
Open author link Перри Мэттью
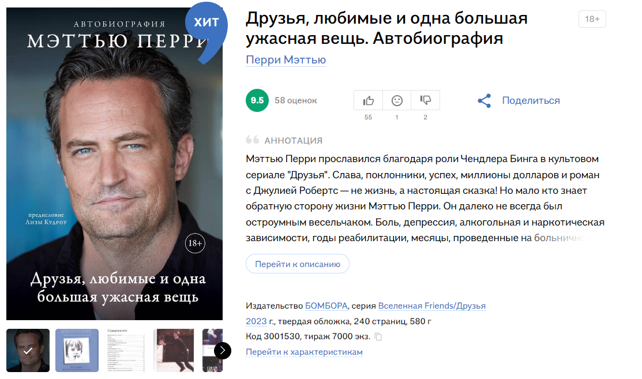286,60
